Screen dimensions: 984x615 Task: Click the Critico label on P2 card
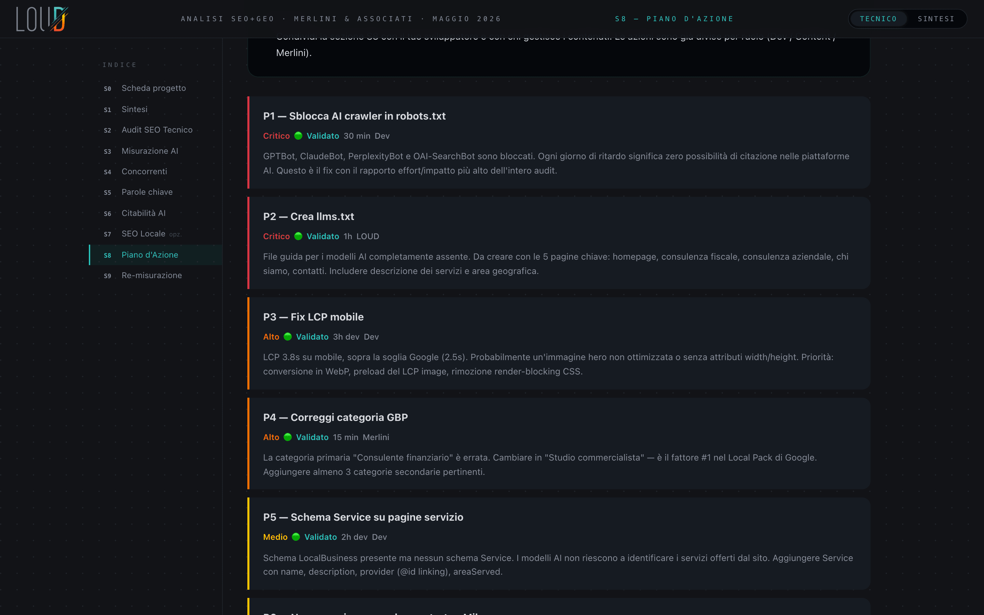276,236
